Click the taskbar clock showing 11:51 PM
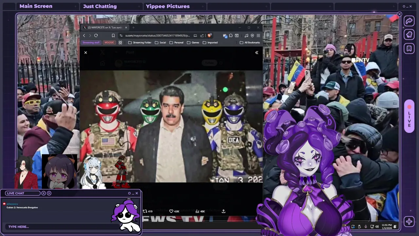Image resolution: width=419 pixels, height=236 pixels. pyautogui.click(x=387, y=226)
